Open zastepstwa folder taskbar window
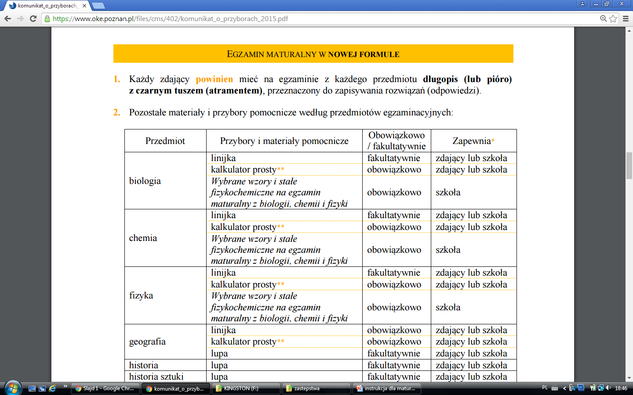The image size is (633, 395). [316, 388]
